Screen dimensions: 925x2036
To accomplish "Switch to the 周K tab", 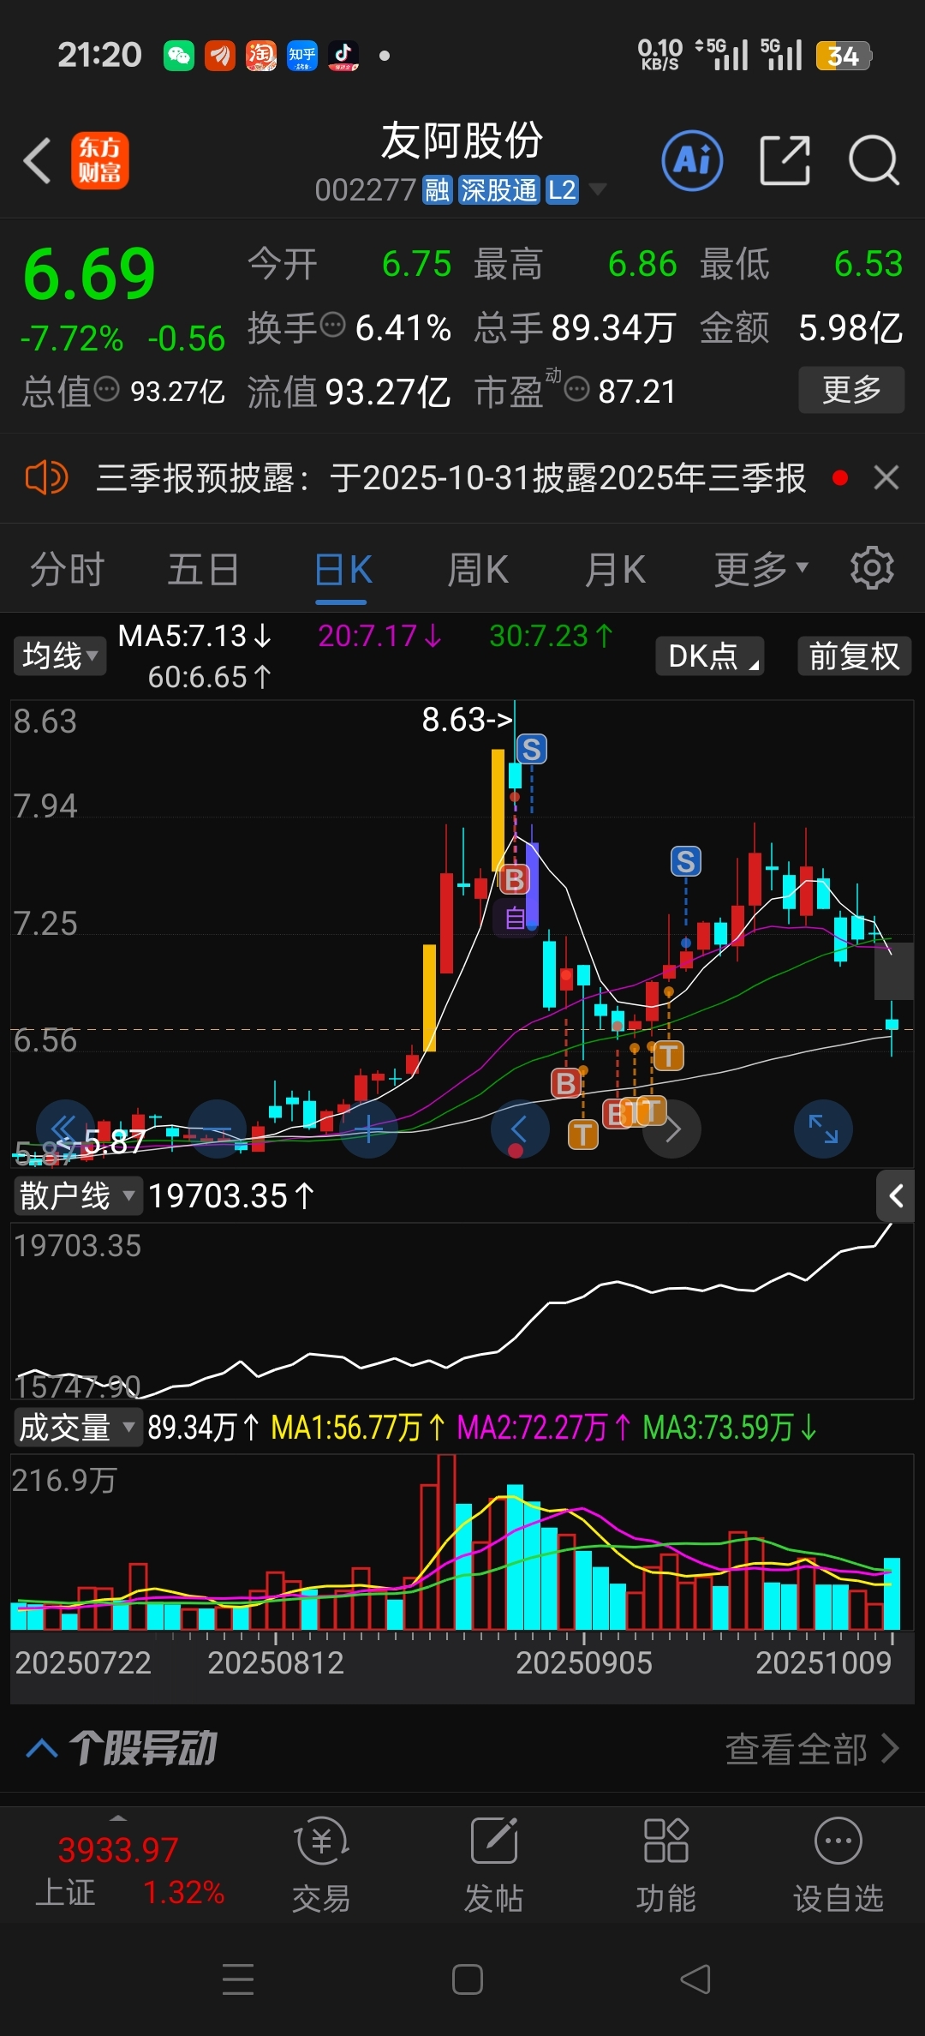I will pos(478,569).
